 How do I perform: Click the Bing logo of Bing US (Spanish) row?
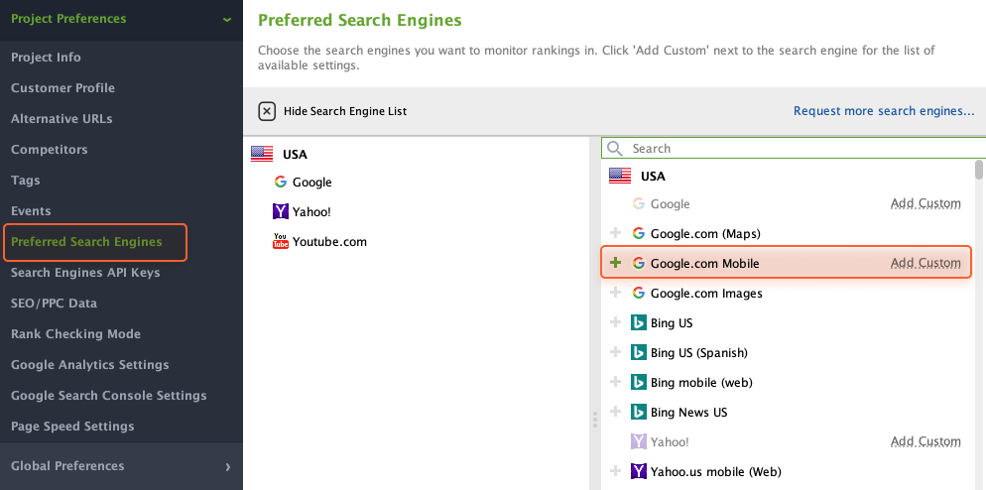[639, 352]
